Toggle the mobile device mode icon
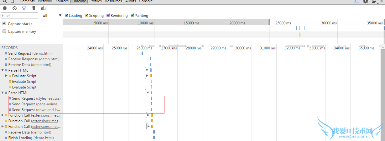 (x=12, y=1)
